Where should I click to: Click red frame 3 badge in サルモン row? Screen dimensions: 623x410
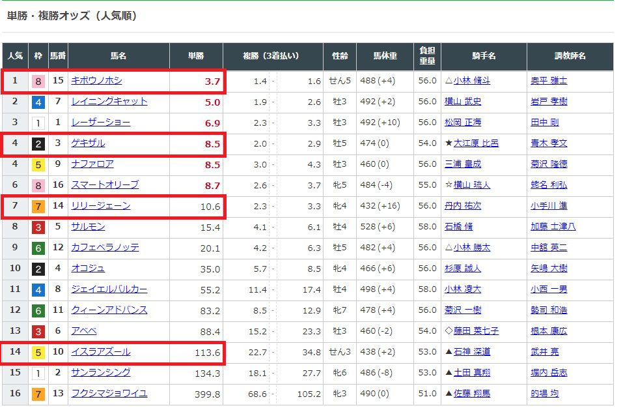pyautogui.click(x=38, y=227)
